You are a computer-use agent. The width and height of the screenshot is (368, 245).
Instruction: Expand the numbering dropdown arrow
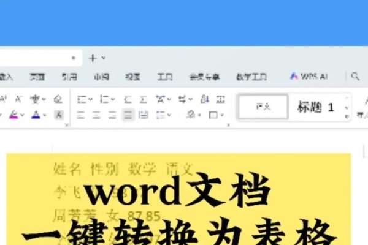[x=113, y=99]
